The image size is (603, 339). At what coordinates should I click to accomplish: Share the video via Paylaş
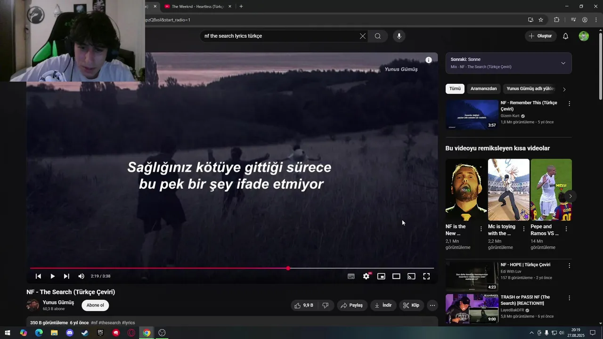pyautogui.click(x=352, y=306)
